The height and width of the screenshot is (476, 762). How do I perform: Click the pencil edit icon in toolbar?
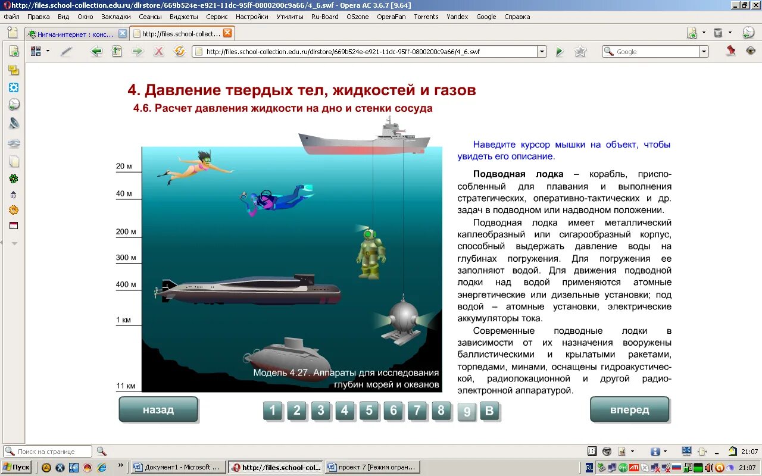[x=66, y=52]
